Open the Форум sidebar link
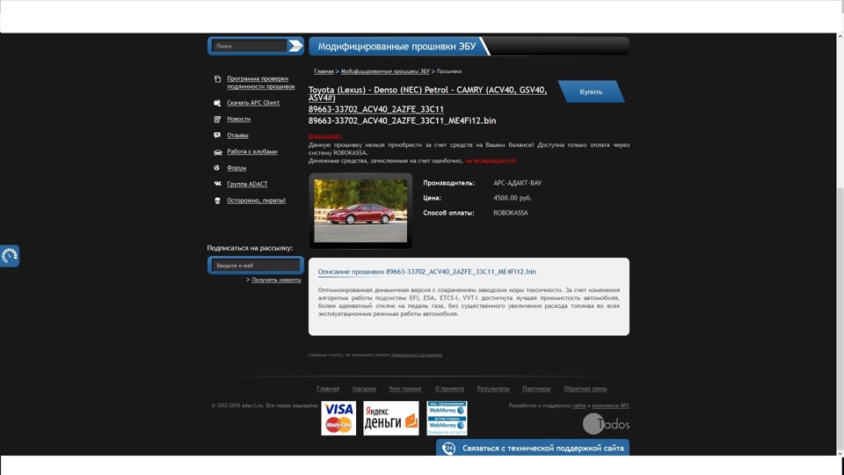This screenshot has height=475, width=844. click(x=236, y=168)
